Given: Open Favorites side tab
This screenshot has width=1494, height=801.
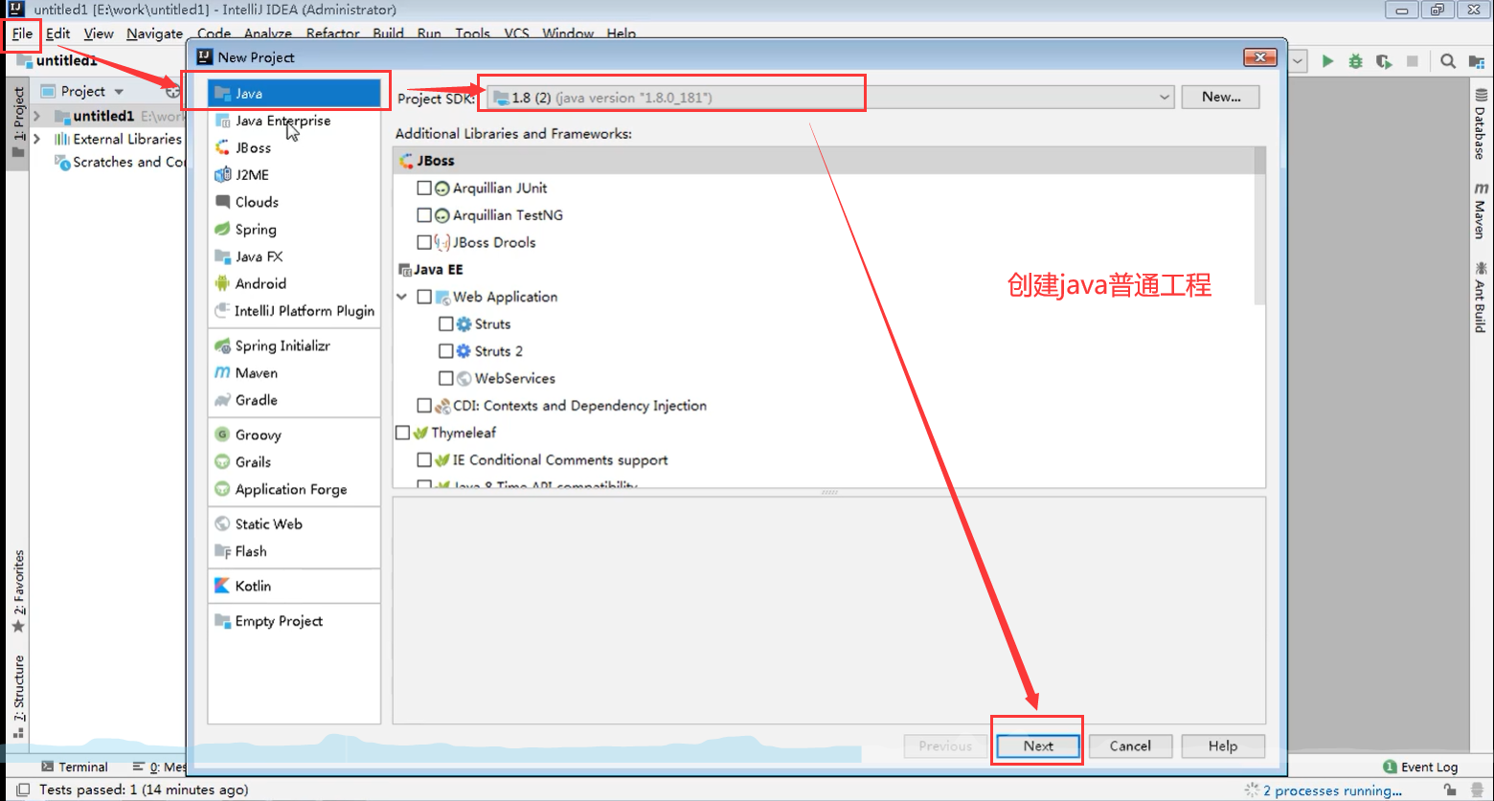Looking at the screenshot, I should pos(18,591).
